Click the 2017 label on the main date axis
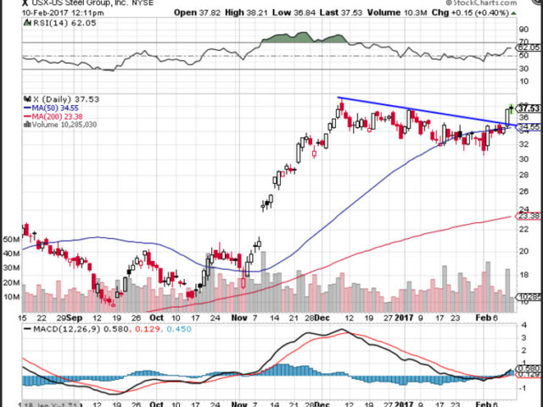 click(404, 318)
